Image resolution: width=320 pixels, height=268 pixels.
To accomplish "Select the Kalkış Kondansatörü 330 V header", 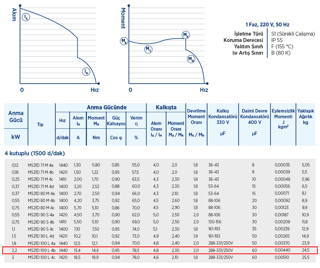I will 223,116.
